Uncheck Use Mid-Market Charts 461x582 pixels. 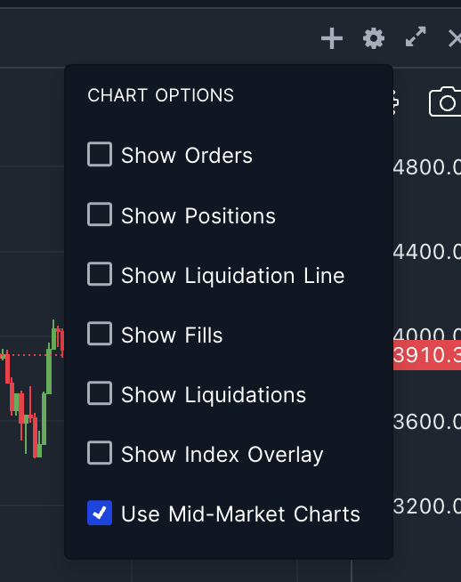point(100,513)
